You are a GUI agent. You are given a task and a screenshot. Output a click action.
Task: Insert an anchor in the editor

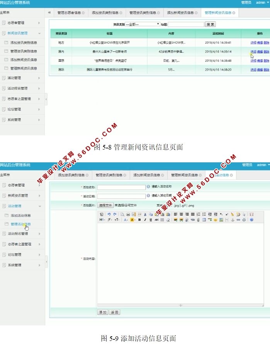(x=233, y=220)
